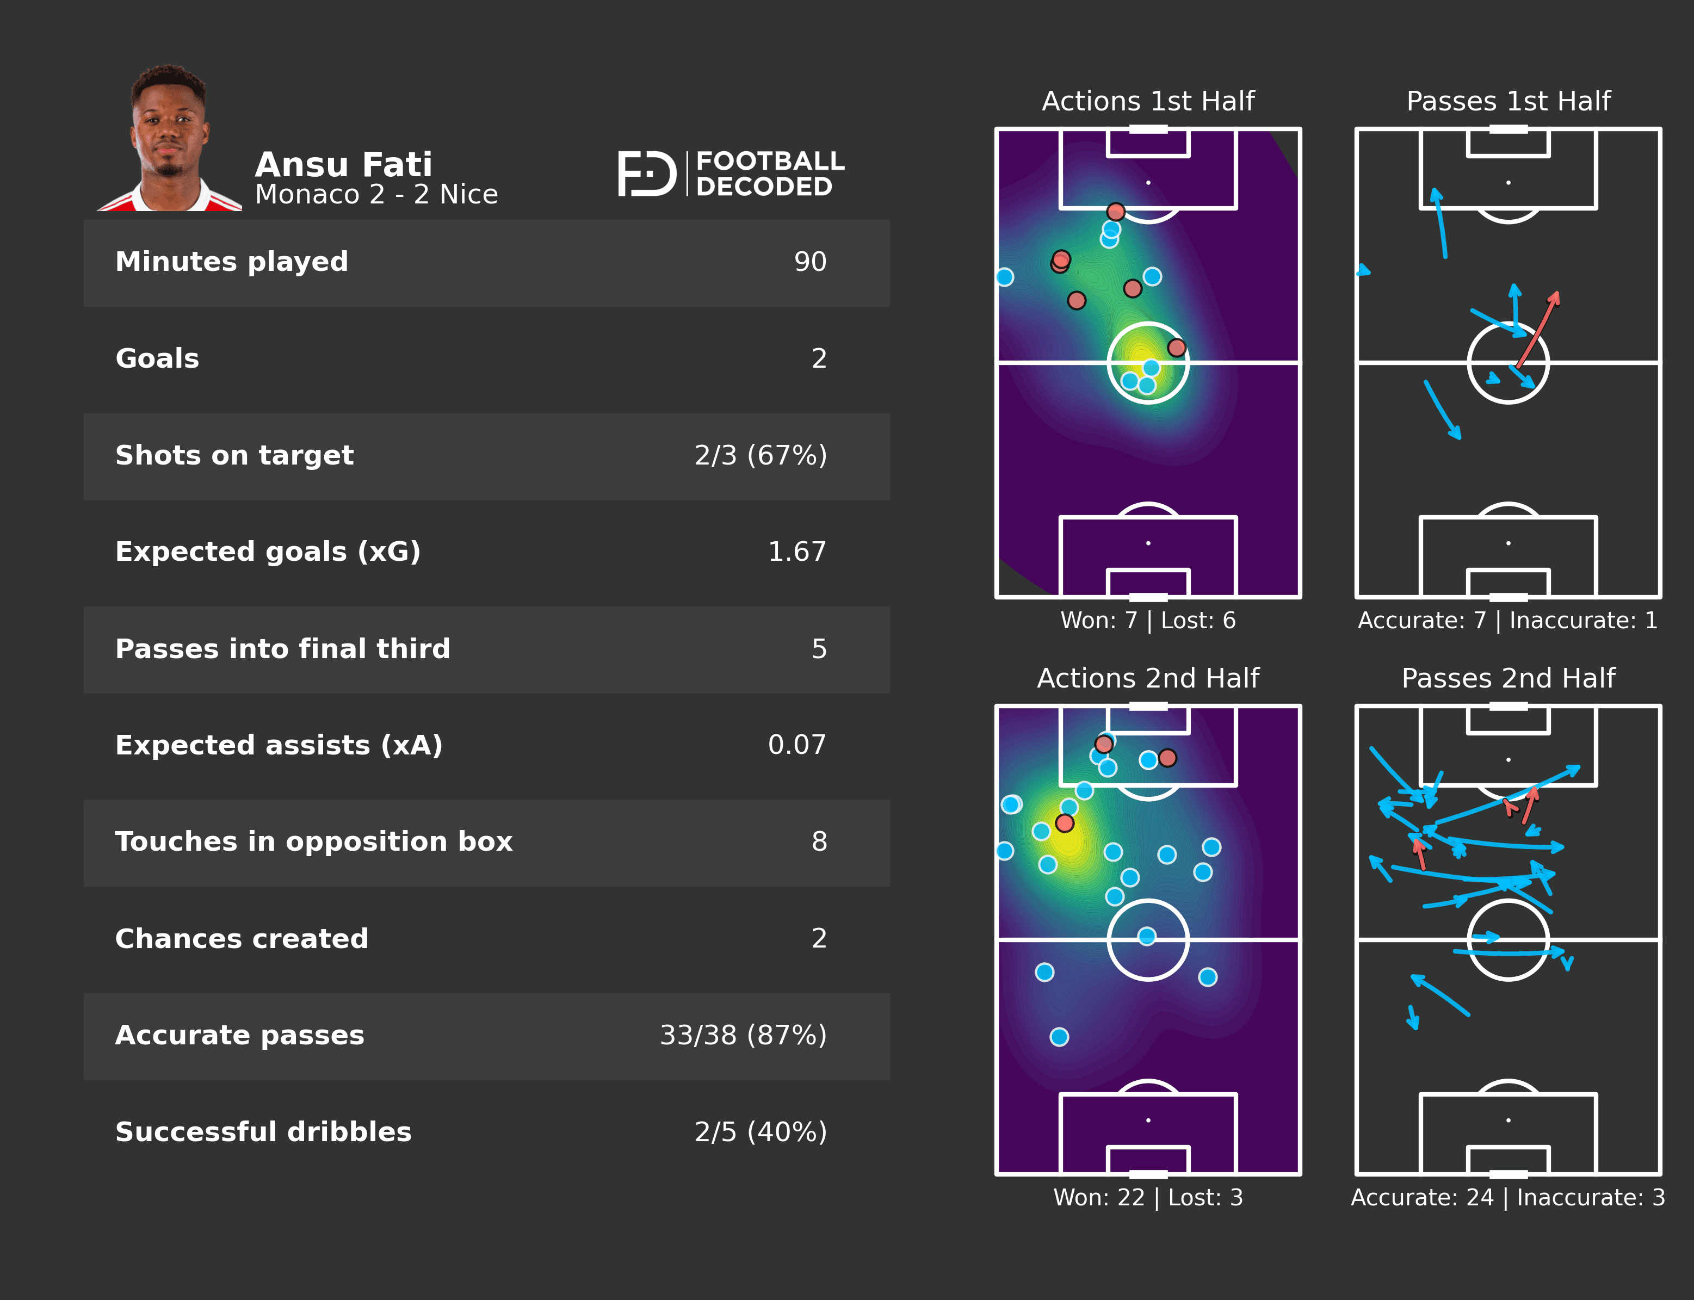1694x1300 pixels.
Task: Click the single red arrow in Passes 1st Half
Action: pos(1538,329)
